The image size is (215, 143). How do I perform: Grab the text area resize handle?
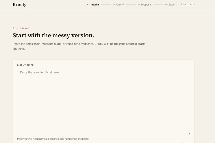click(x=189, y=134)
